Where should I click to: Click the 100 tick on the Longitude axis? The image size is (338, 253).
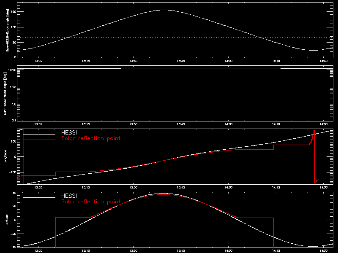point(14,141)
